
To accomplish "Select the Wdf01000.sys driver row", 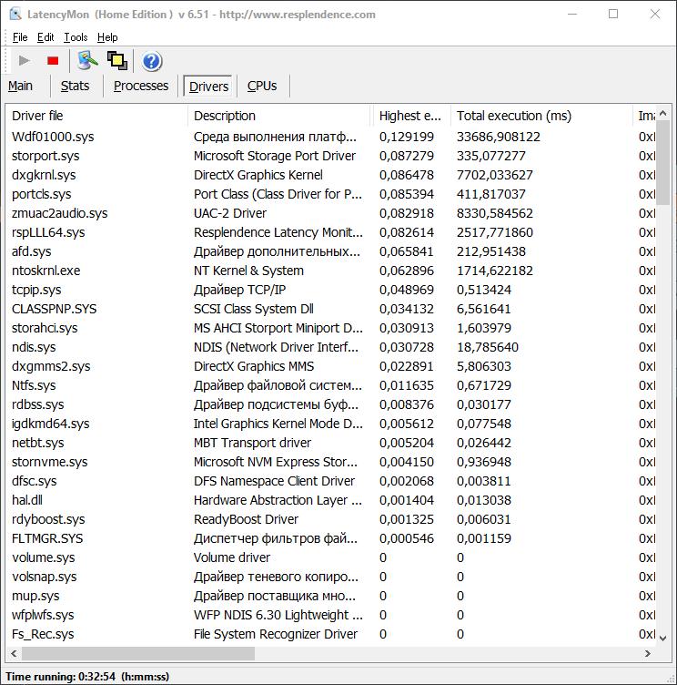I will click(x=330, y=137).
